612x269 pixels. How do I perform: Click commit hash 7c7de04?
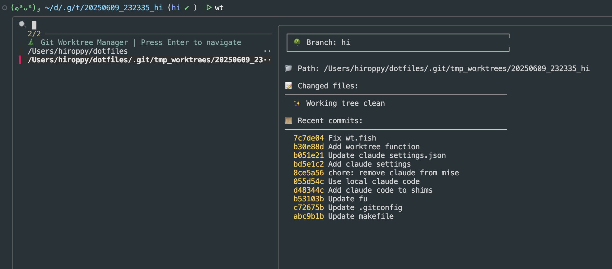(x=308, y=138)
